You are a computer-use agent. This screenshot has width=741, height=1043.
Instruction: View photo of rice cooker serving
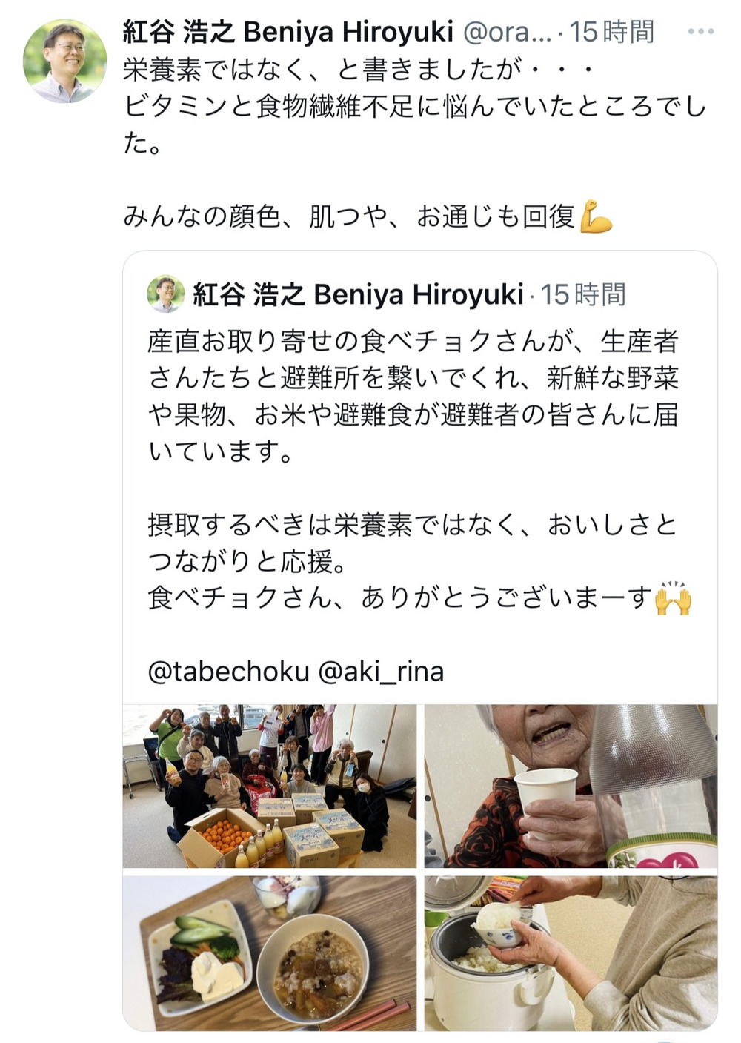[x=571, y=953]
